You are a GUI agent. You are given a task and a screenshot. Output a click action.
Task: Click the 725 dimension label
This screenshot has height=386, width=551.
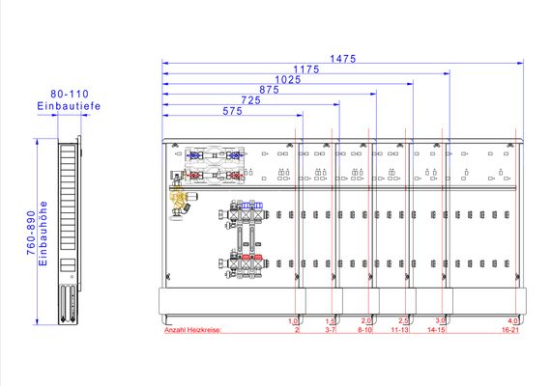tap(251, 100)
